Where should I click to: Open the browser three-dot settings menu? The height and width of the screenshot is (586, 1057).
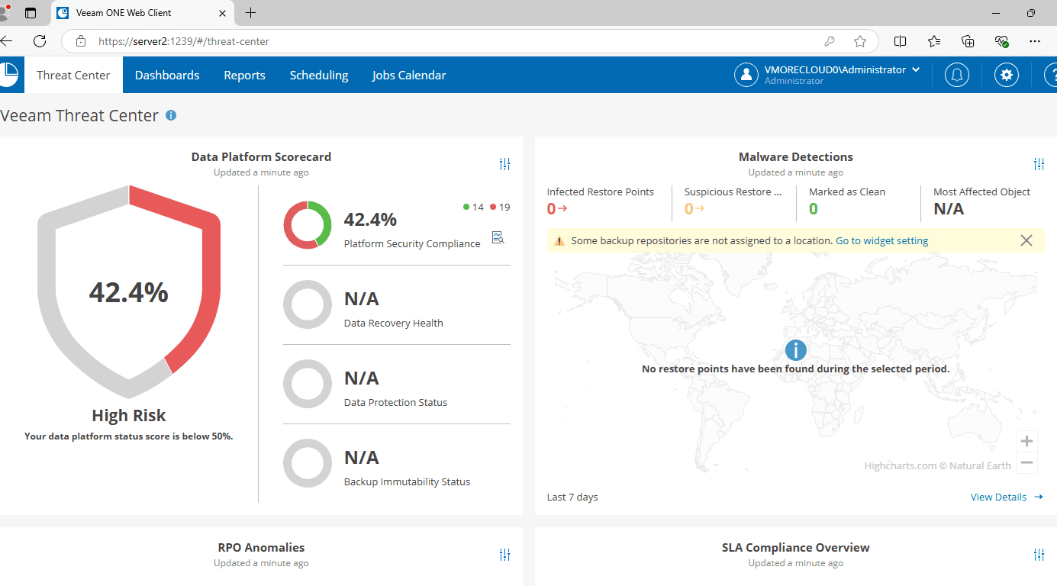1035,41
